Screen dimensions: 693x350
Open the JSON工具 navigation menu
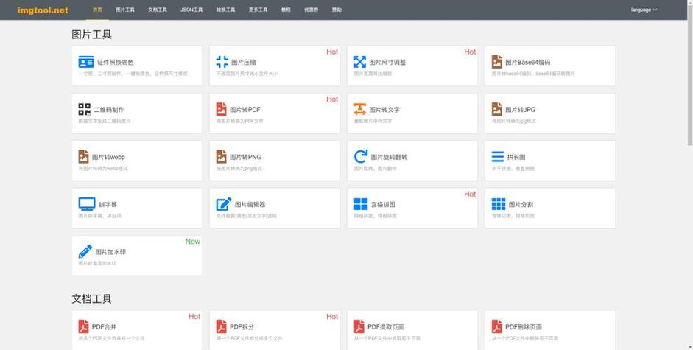(191, 10)
